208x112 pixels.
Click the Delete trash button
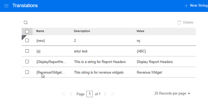click(185, 23)
